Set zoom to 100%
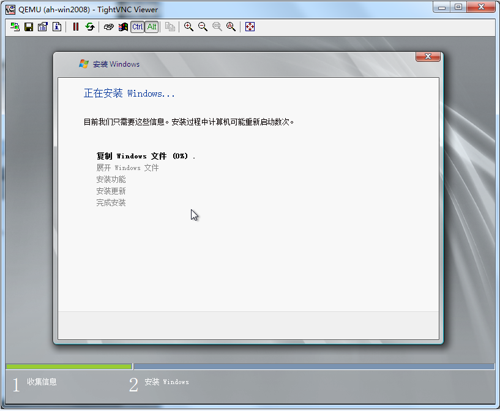500x411 pixels. coord(217,27)
